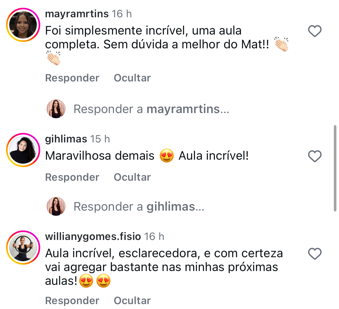
Task: Open the mayramrtins username link
Action: coord(77,14)
